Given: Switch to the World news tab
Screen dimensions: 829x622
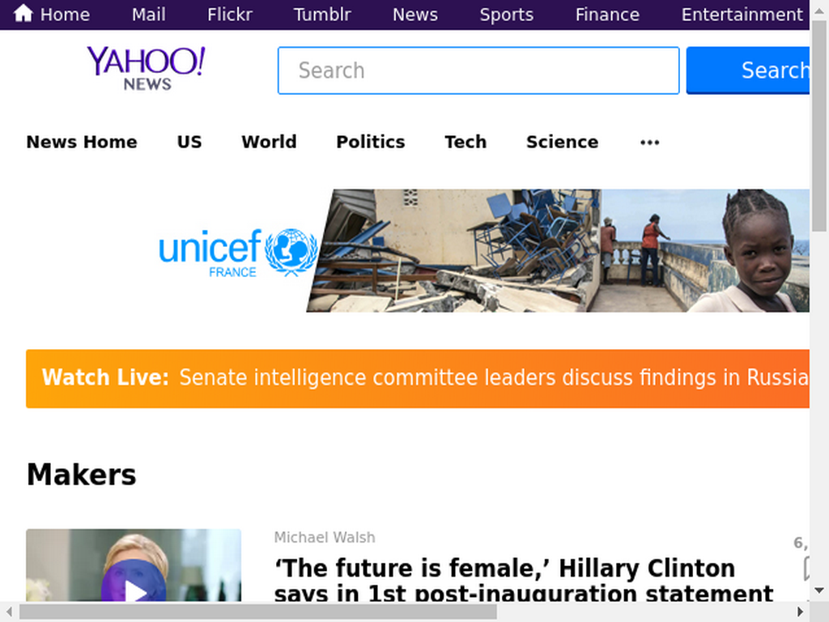Looking at the screenshot, I should point(269,142).
